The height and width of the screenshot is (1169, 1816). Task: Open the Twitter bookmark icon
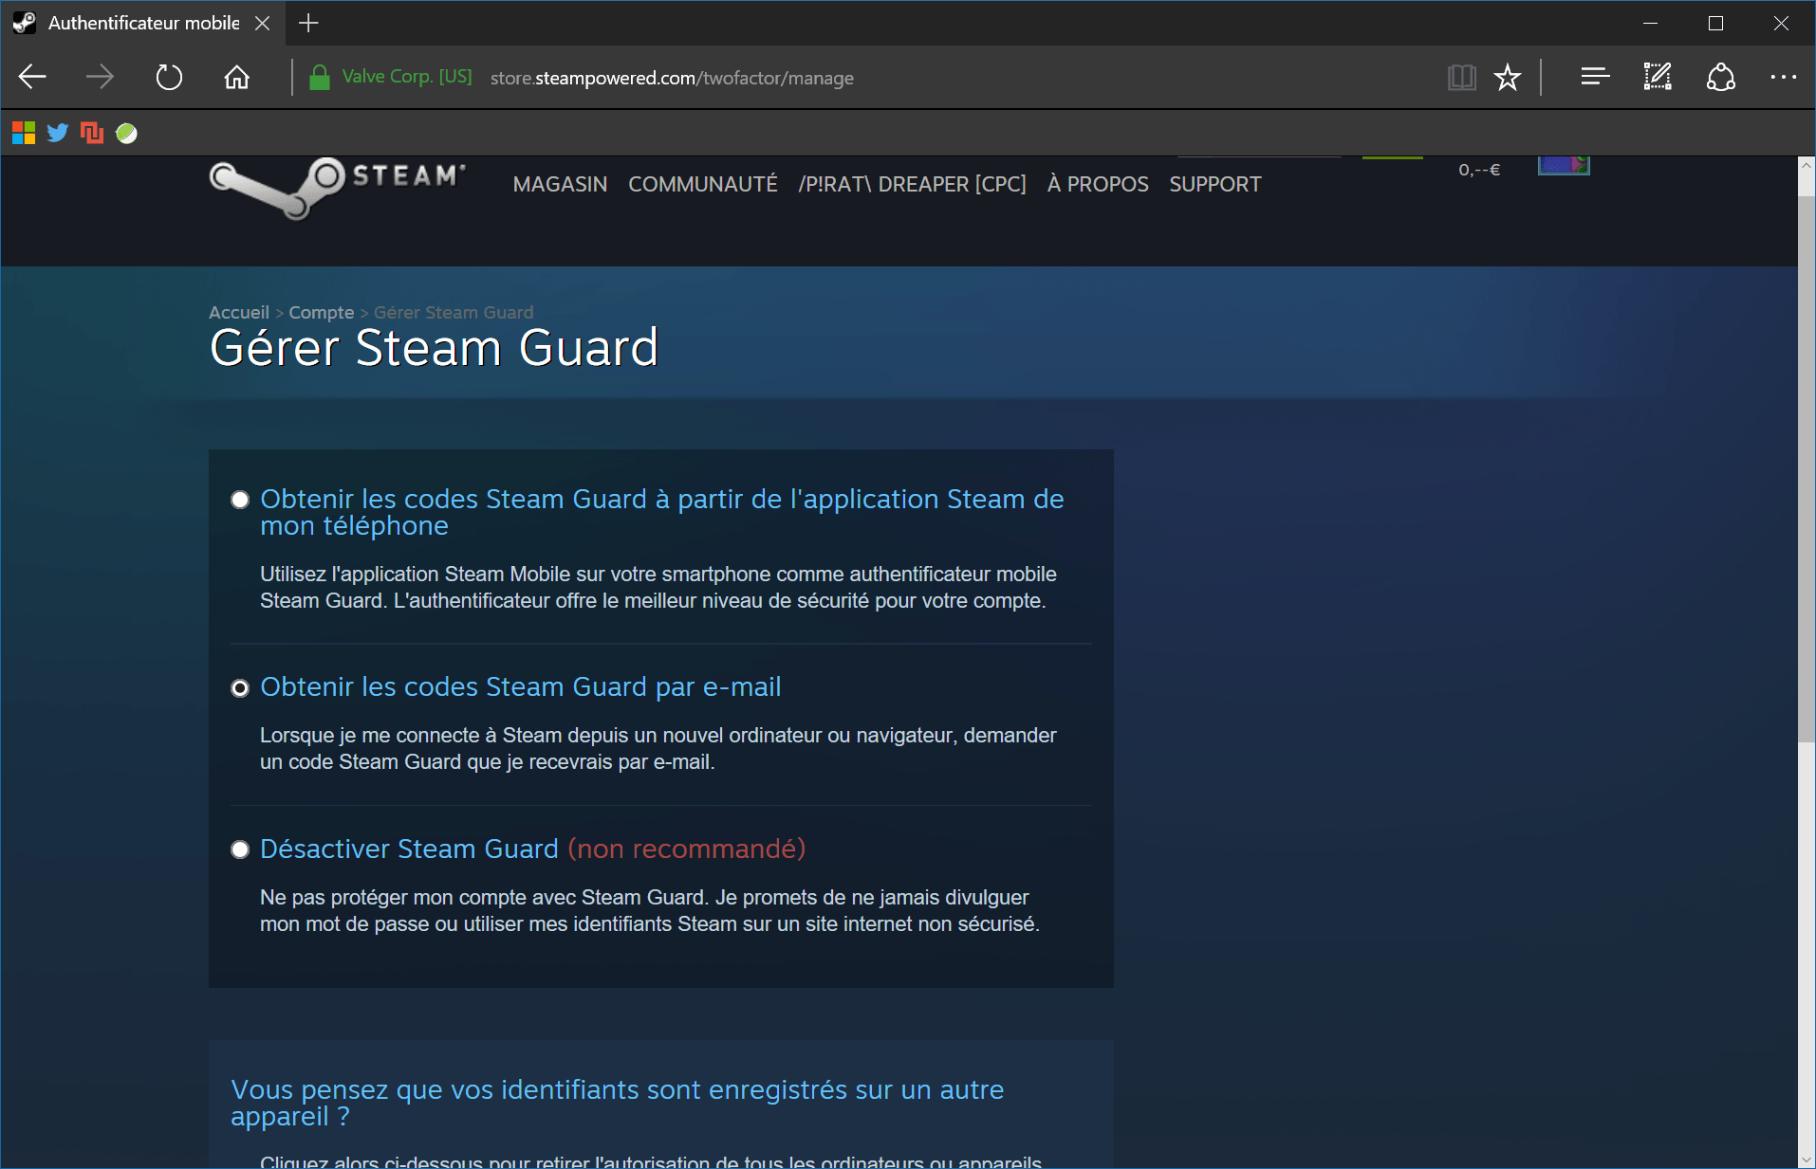[x=58, y=134]
